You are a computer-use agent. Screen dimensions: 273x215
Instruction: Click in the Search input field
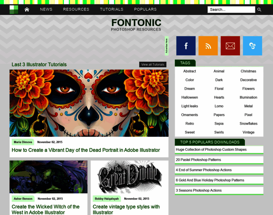pyautogui.click(x=231, y=10)
